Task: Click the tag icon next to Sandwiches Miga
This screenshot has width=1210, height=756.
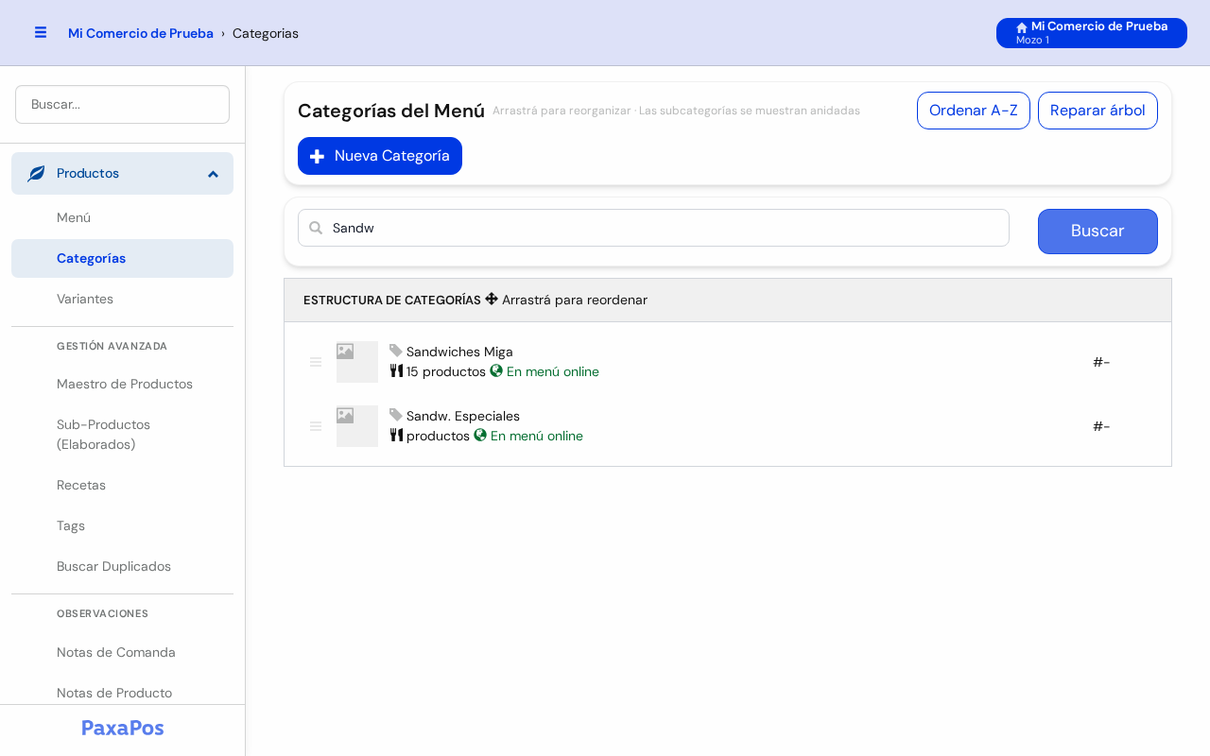Action: pos(396,351)
